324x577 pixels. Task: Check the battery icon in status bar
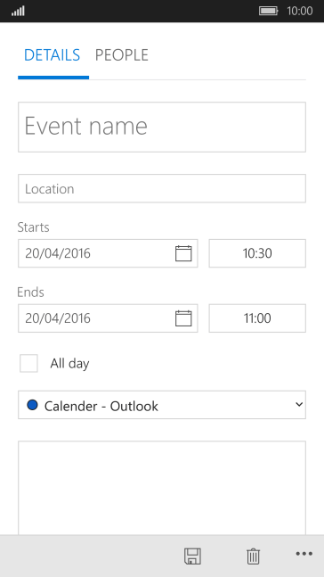pos(269,11)
